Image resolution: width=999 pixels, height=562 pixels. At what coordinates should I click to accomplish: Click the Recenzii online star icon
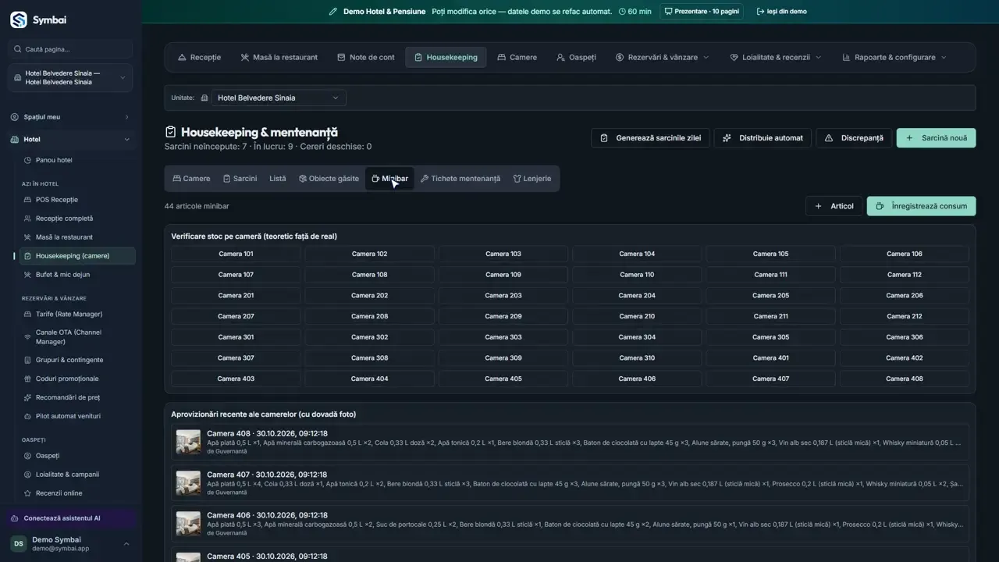click(x=28, y=493)
